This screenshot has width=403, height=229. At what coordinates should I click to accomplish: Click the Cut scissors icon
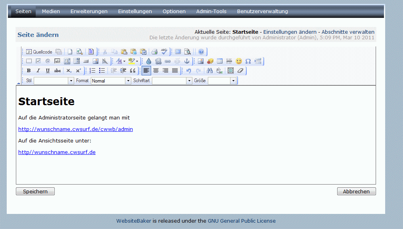(x=105, y=52)
